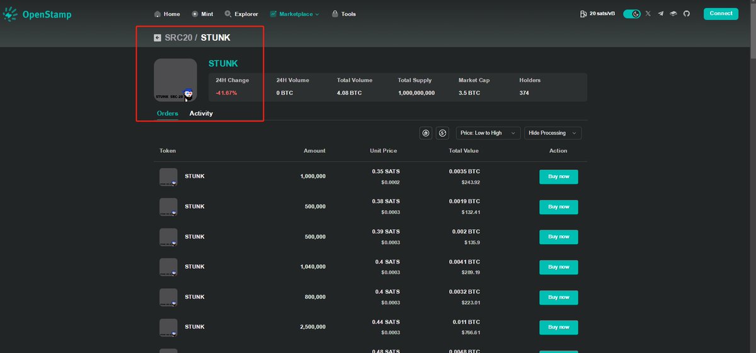Click the 3.5 BTC market cap value

(469, 93)
